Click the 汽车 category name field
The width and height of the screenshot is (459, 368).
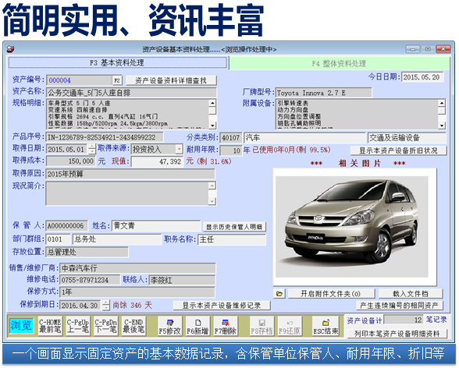tap(304, 138)
